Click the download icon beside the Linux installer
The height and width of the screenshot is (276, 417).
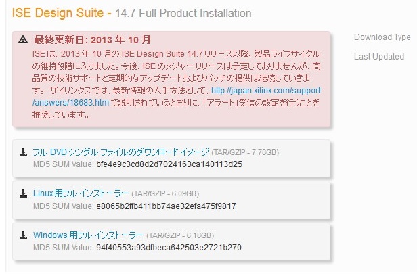point(24,193)
